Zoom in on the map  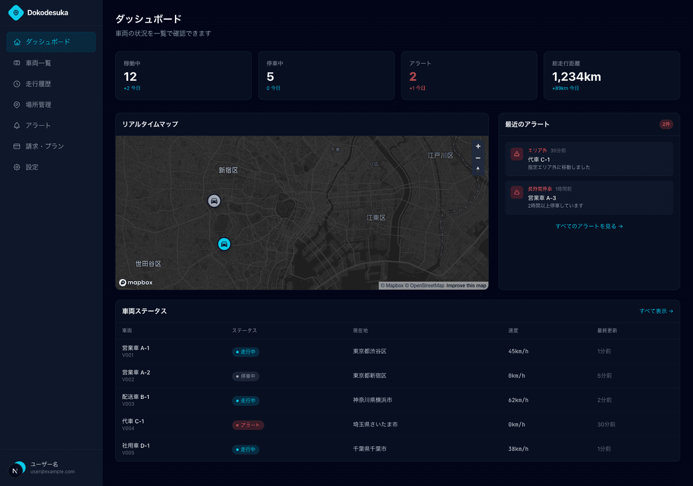(478, 147)
